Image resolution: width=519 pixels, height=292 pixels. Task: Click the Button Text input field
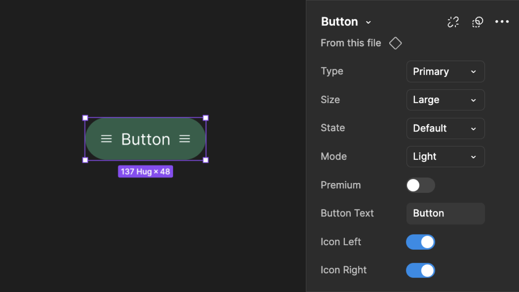(x=445, y=213)
